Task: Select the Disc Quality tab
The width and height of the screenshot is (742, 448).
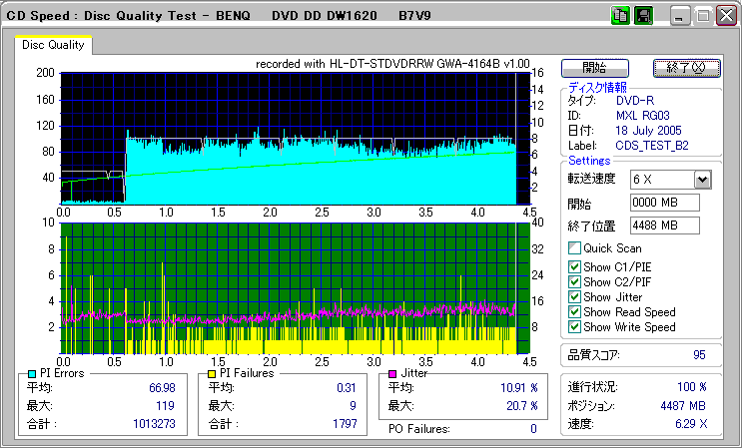Action: 53,45
